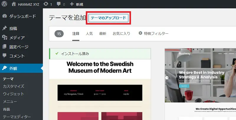Go to コメント comments in sidebar

17,56
